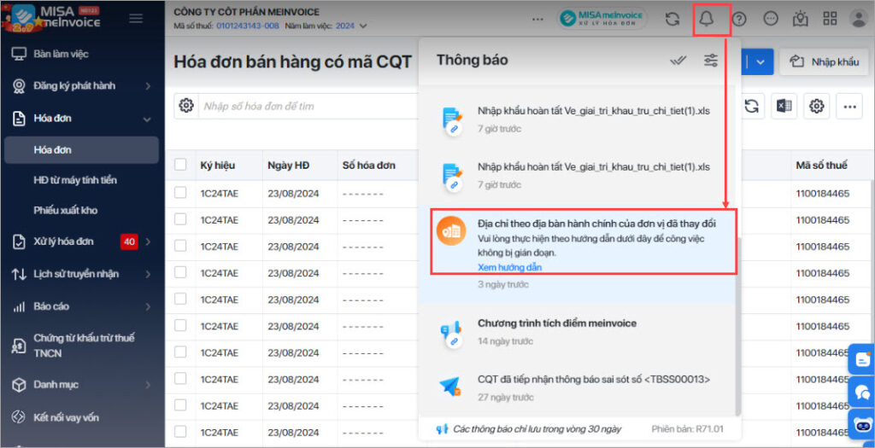Viewport: 875px width, 448px height.
Task: Open CQT đã tiếp nhận thông báo sai sót notification
Action: click(x=579, y=387)
